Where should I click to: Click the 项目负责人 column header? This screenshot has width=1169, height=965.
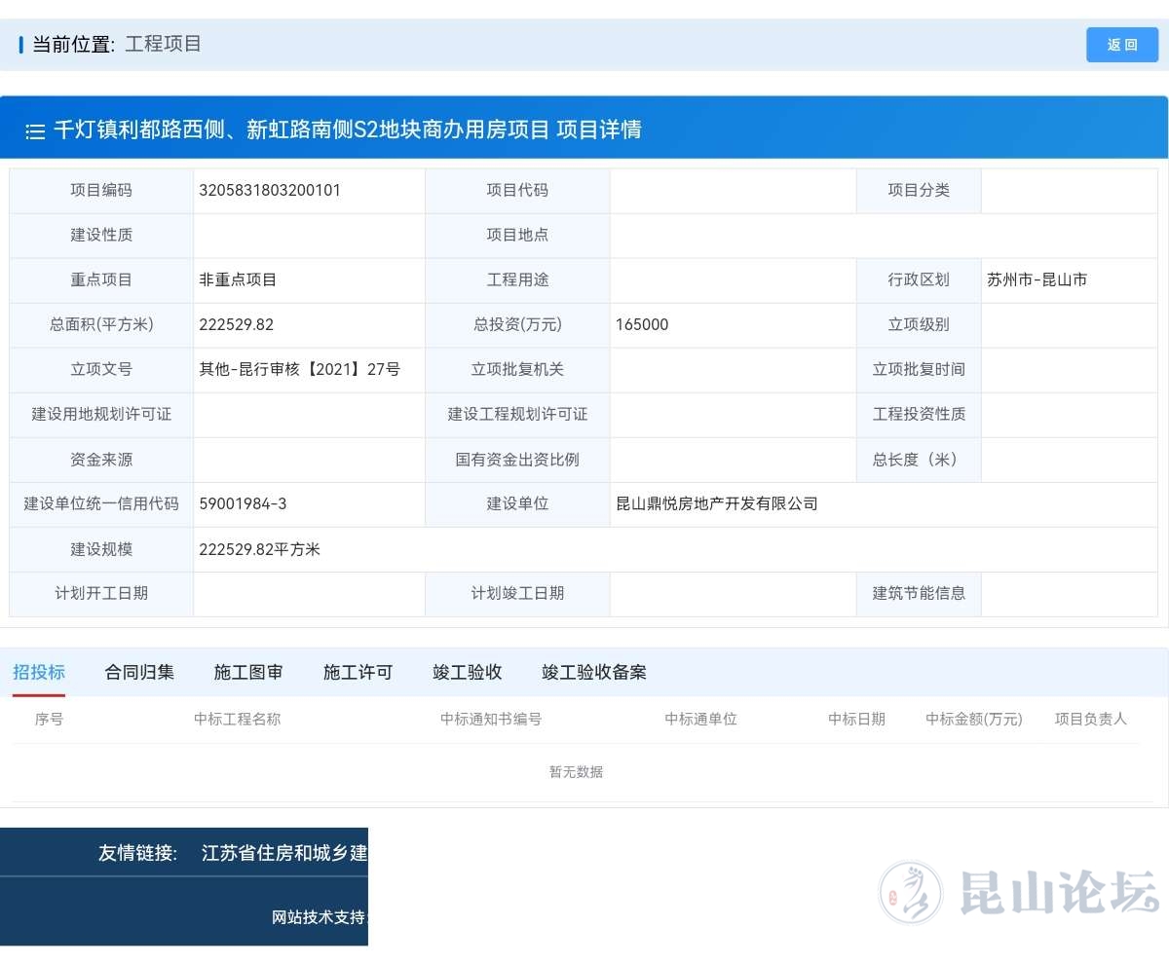(x=1090, y=719)
